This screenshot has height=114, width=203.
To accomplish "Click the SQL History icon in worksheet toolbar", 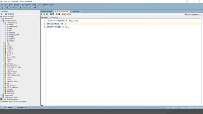I will pyautogui.click(x=68, y=14).
